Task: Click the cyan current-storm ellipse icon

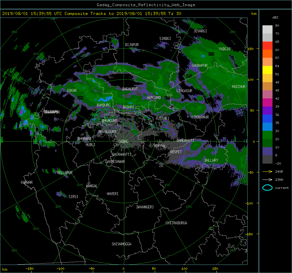Action: pyautogui.click(x=267, y=188)
